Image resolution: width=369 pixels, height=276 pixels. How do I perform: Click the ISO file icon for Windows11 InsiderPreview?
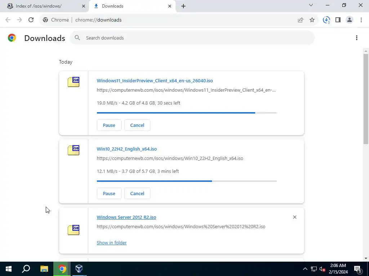pyautogui.click(x=74, y=82)
